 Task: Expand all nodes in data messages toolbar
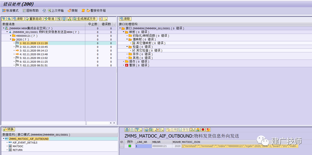(4, 19)
